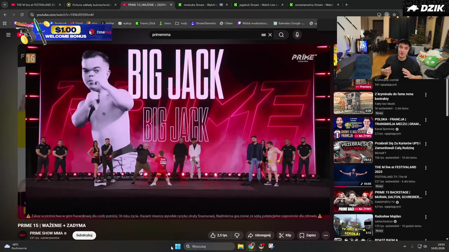This screenshot has height=252, width=449.
Task: Open more actions three-dot menu under video
Action: pos(326,235)
